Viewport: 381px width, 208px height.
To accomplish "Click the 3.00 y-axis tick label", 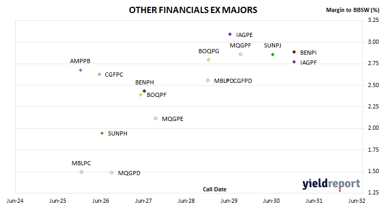I will pyautogui.click(x=373, y=42).
